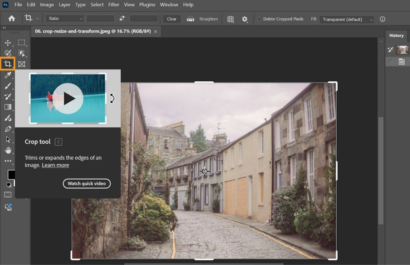410x265 pixels.
Task: Open additional crop settings via gear icon
Action: pos(245,19)
